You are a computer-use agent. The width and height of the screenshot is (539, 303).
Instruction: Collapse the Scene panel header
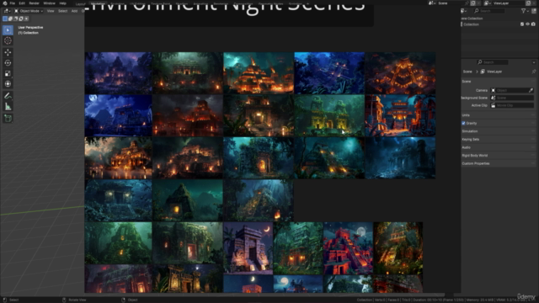pyautogui.click(x=498, y=82)
